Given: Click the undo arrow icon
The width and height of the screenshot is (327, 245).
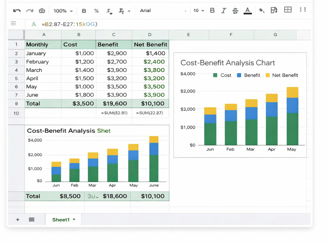Looking at the screenshot, I should tap(17, 11).
